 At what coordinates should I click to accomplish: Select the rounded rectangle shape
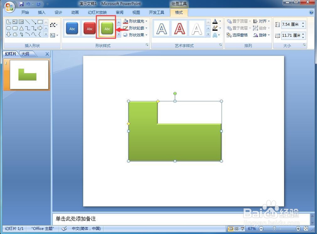(x=15, y=28)
